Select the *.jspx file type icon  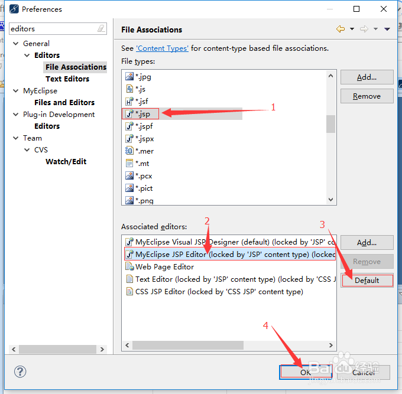[129, 138]
